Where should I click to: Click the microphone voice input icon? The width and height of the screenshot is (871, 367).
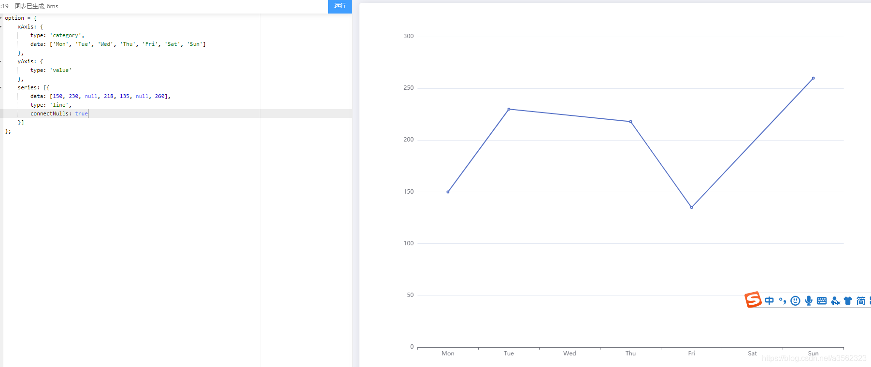808,301
